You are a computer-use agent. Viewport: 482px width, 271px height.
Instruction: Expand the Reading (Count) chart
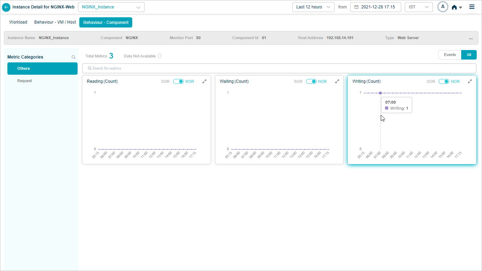204,81
